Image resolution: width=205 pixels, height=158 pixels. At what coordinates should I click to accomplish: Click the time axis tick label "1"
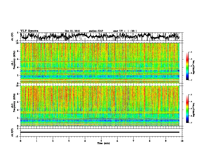point(36,141)
